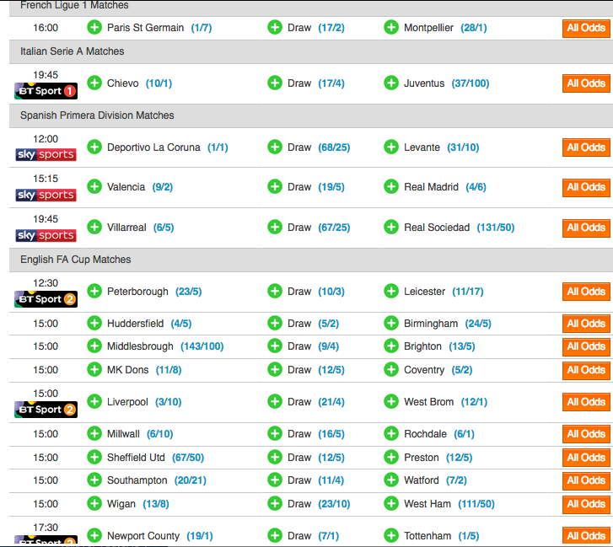
Task: Select Middlesbrough odds 143/100
Action: click(202, 346)
